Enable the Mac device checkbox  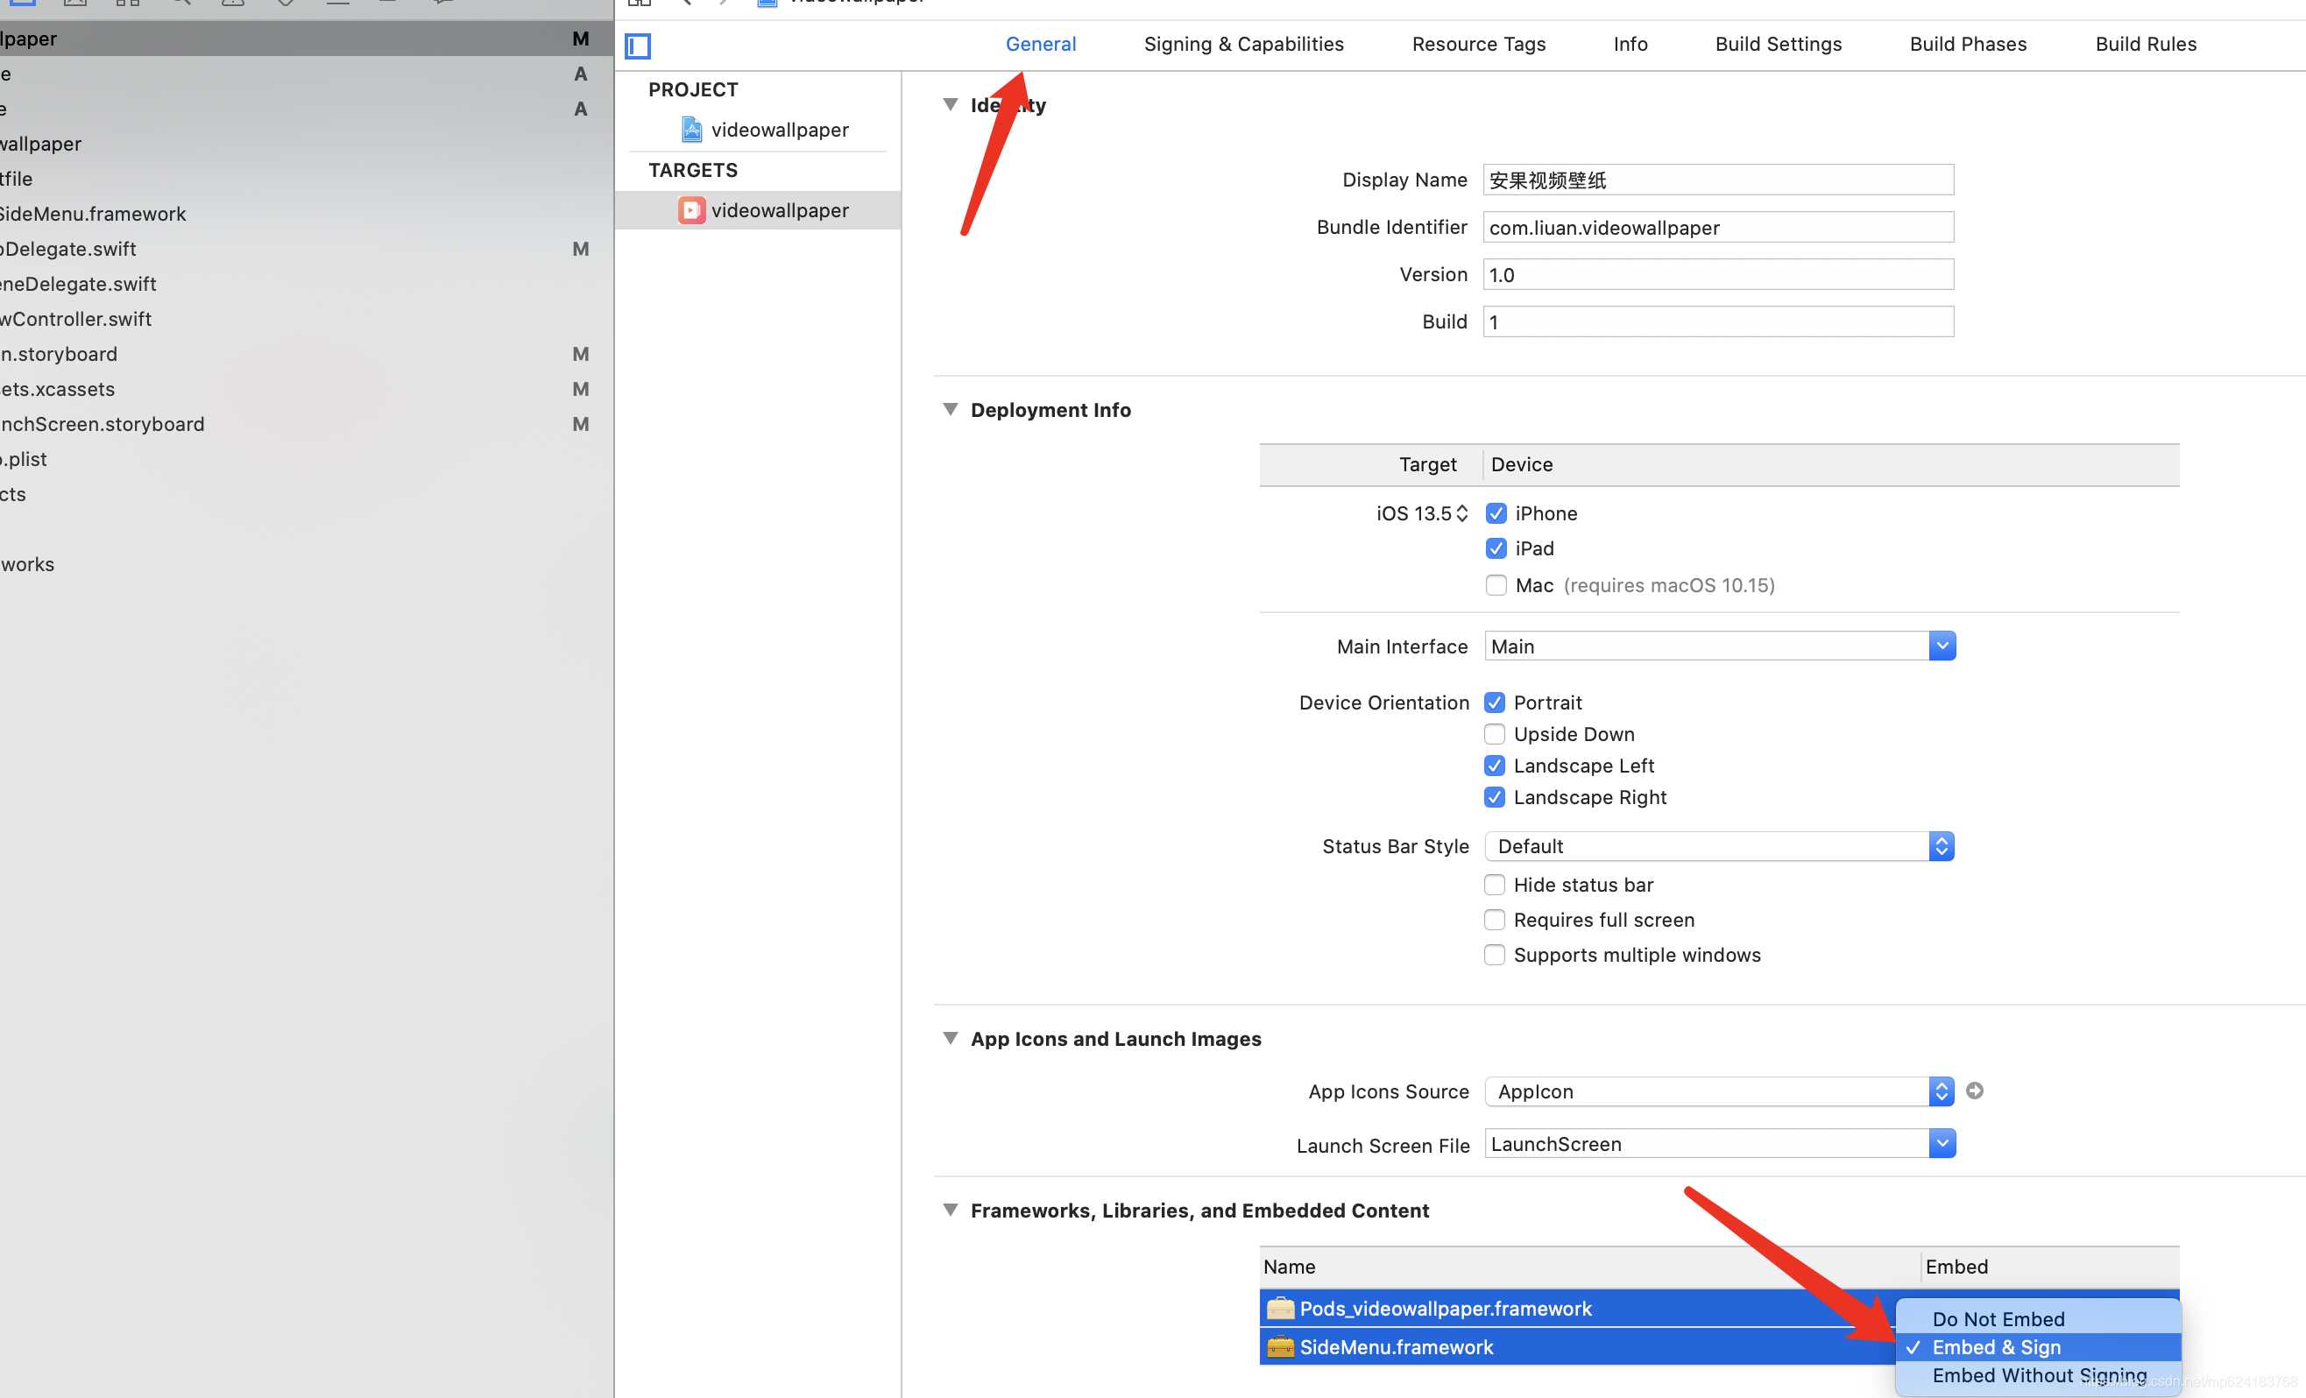[1496, 585]
